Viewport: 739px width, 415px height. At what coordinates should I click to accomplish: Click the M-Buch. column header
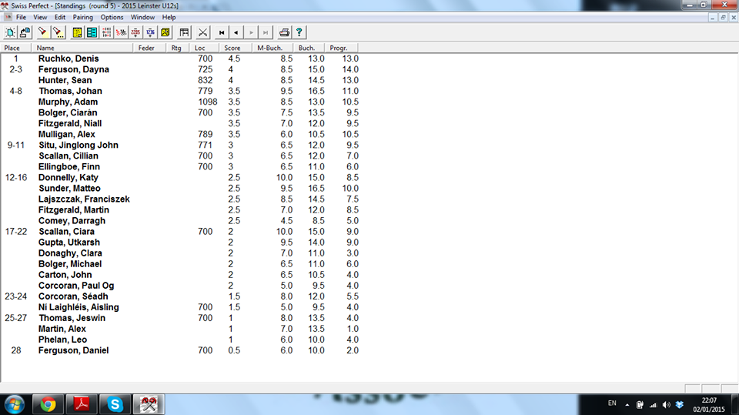(x=270, y=48)
